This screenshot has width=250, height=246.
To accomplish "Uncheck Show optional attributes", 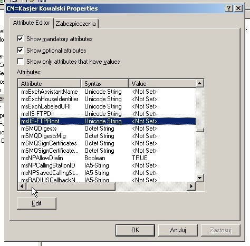I will tap(20, 50).
